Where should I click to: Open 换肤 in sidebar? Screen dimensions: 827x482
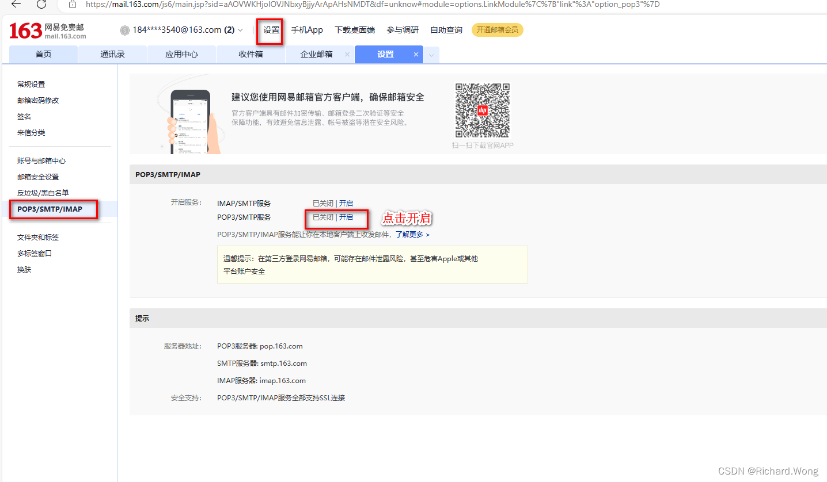(x=24, y=269)
